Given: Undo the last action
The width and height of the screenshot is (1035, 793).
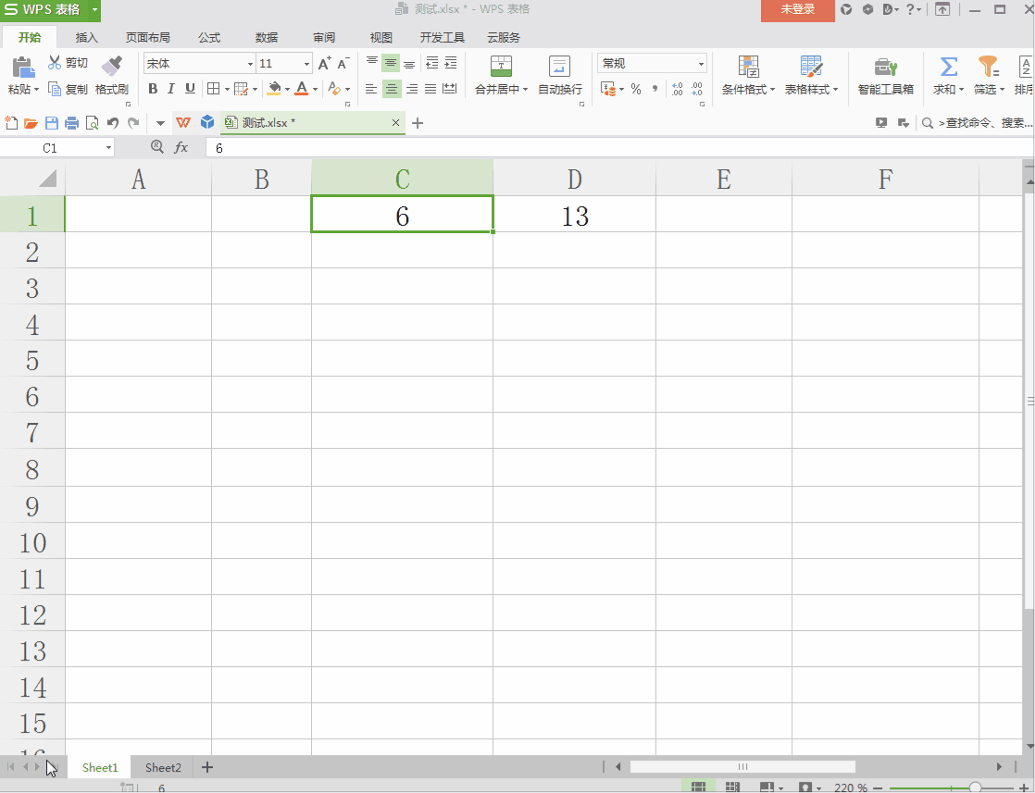Looking at the screenshot, I should (x=113, y=123).
